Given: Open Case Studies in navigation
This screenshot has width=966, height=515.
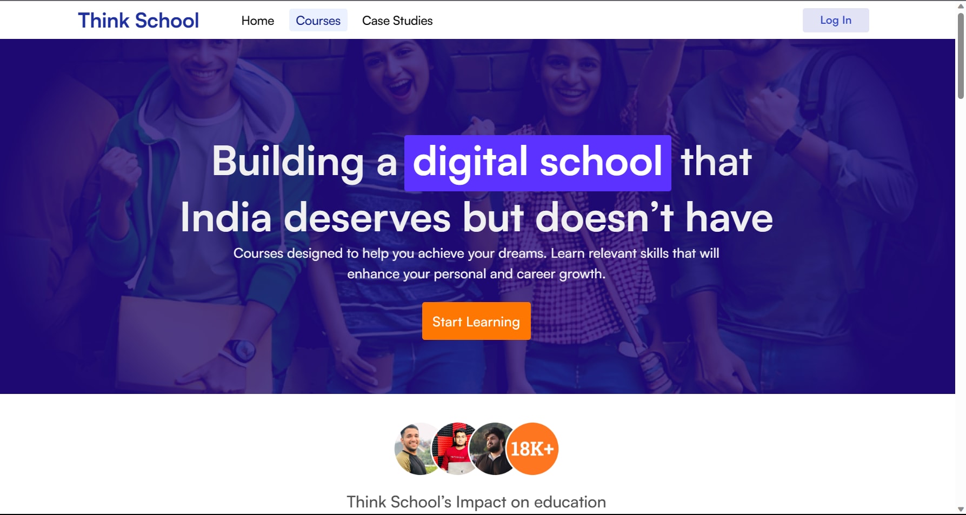Looking at the screenshot, I should [x=397, y=21].
